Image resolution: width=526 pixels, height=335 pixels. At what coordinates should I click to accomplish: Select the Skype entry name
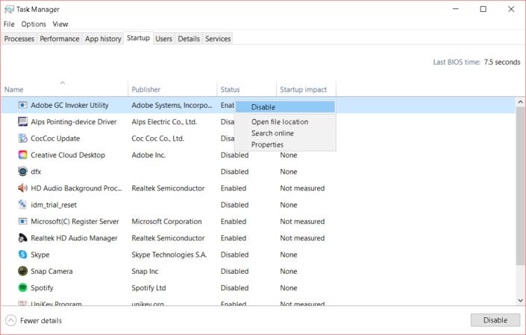tap(40, 255)
